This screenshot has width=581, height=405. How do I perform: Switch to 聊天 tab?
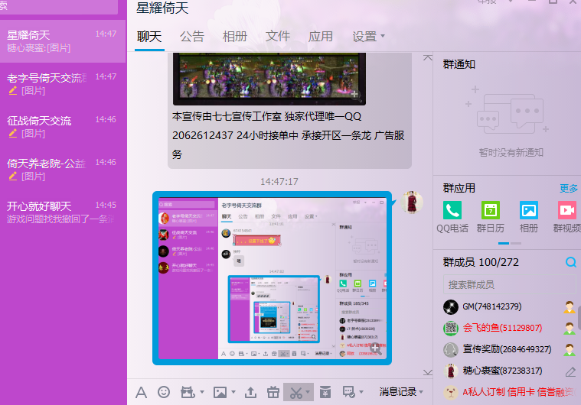[149, 37]
